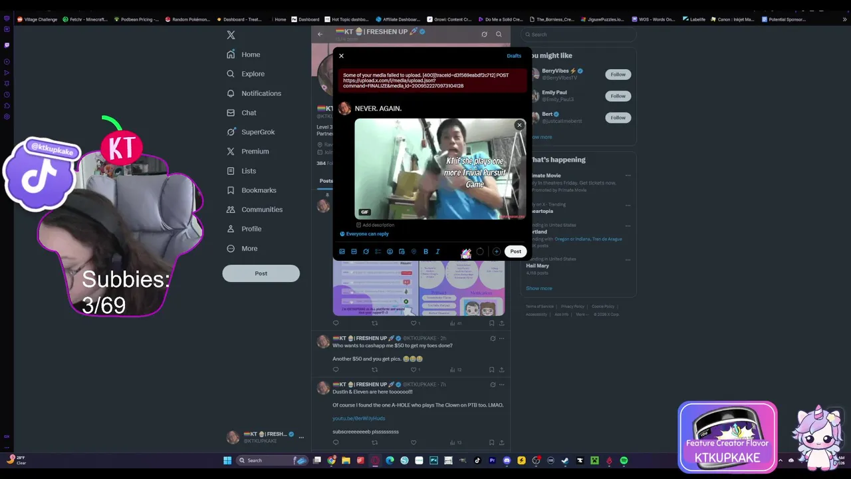Switch to Podbean Pricing browser tab
Image resolution: width=851 pixels, height=479 pixels.
point(136,19)
